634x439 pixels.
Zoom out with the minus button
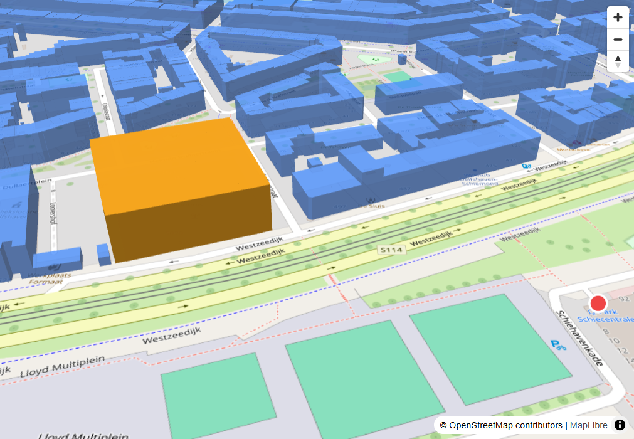[618, 40]
